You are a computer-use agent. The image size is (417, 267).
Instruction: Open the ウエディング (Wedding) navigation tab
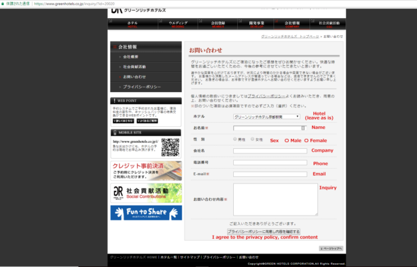(x=178, y=24)
